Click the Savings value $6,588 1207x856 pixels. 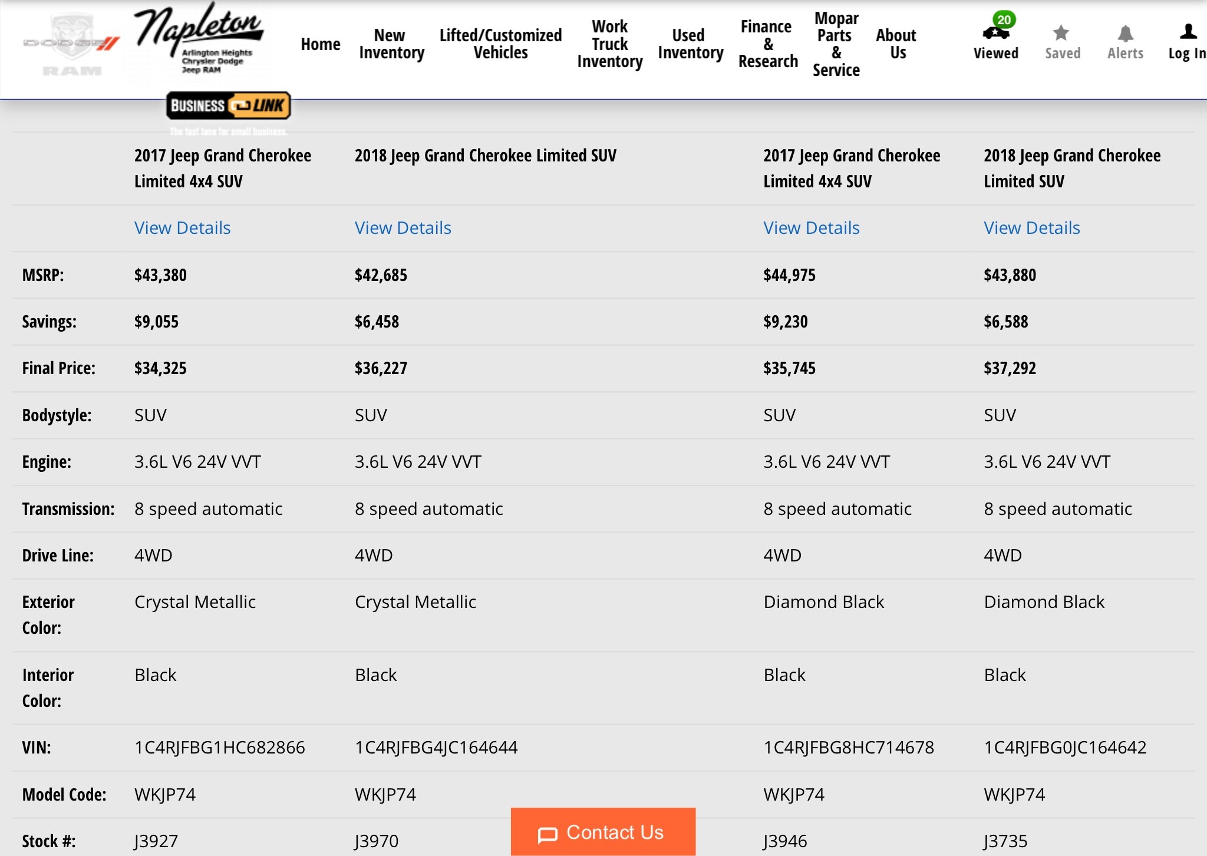click(x=1006, y=322)
